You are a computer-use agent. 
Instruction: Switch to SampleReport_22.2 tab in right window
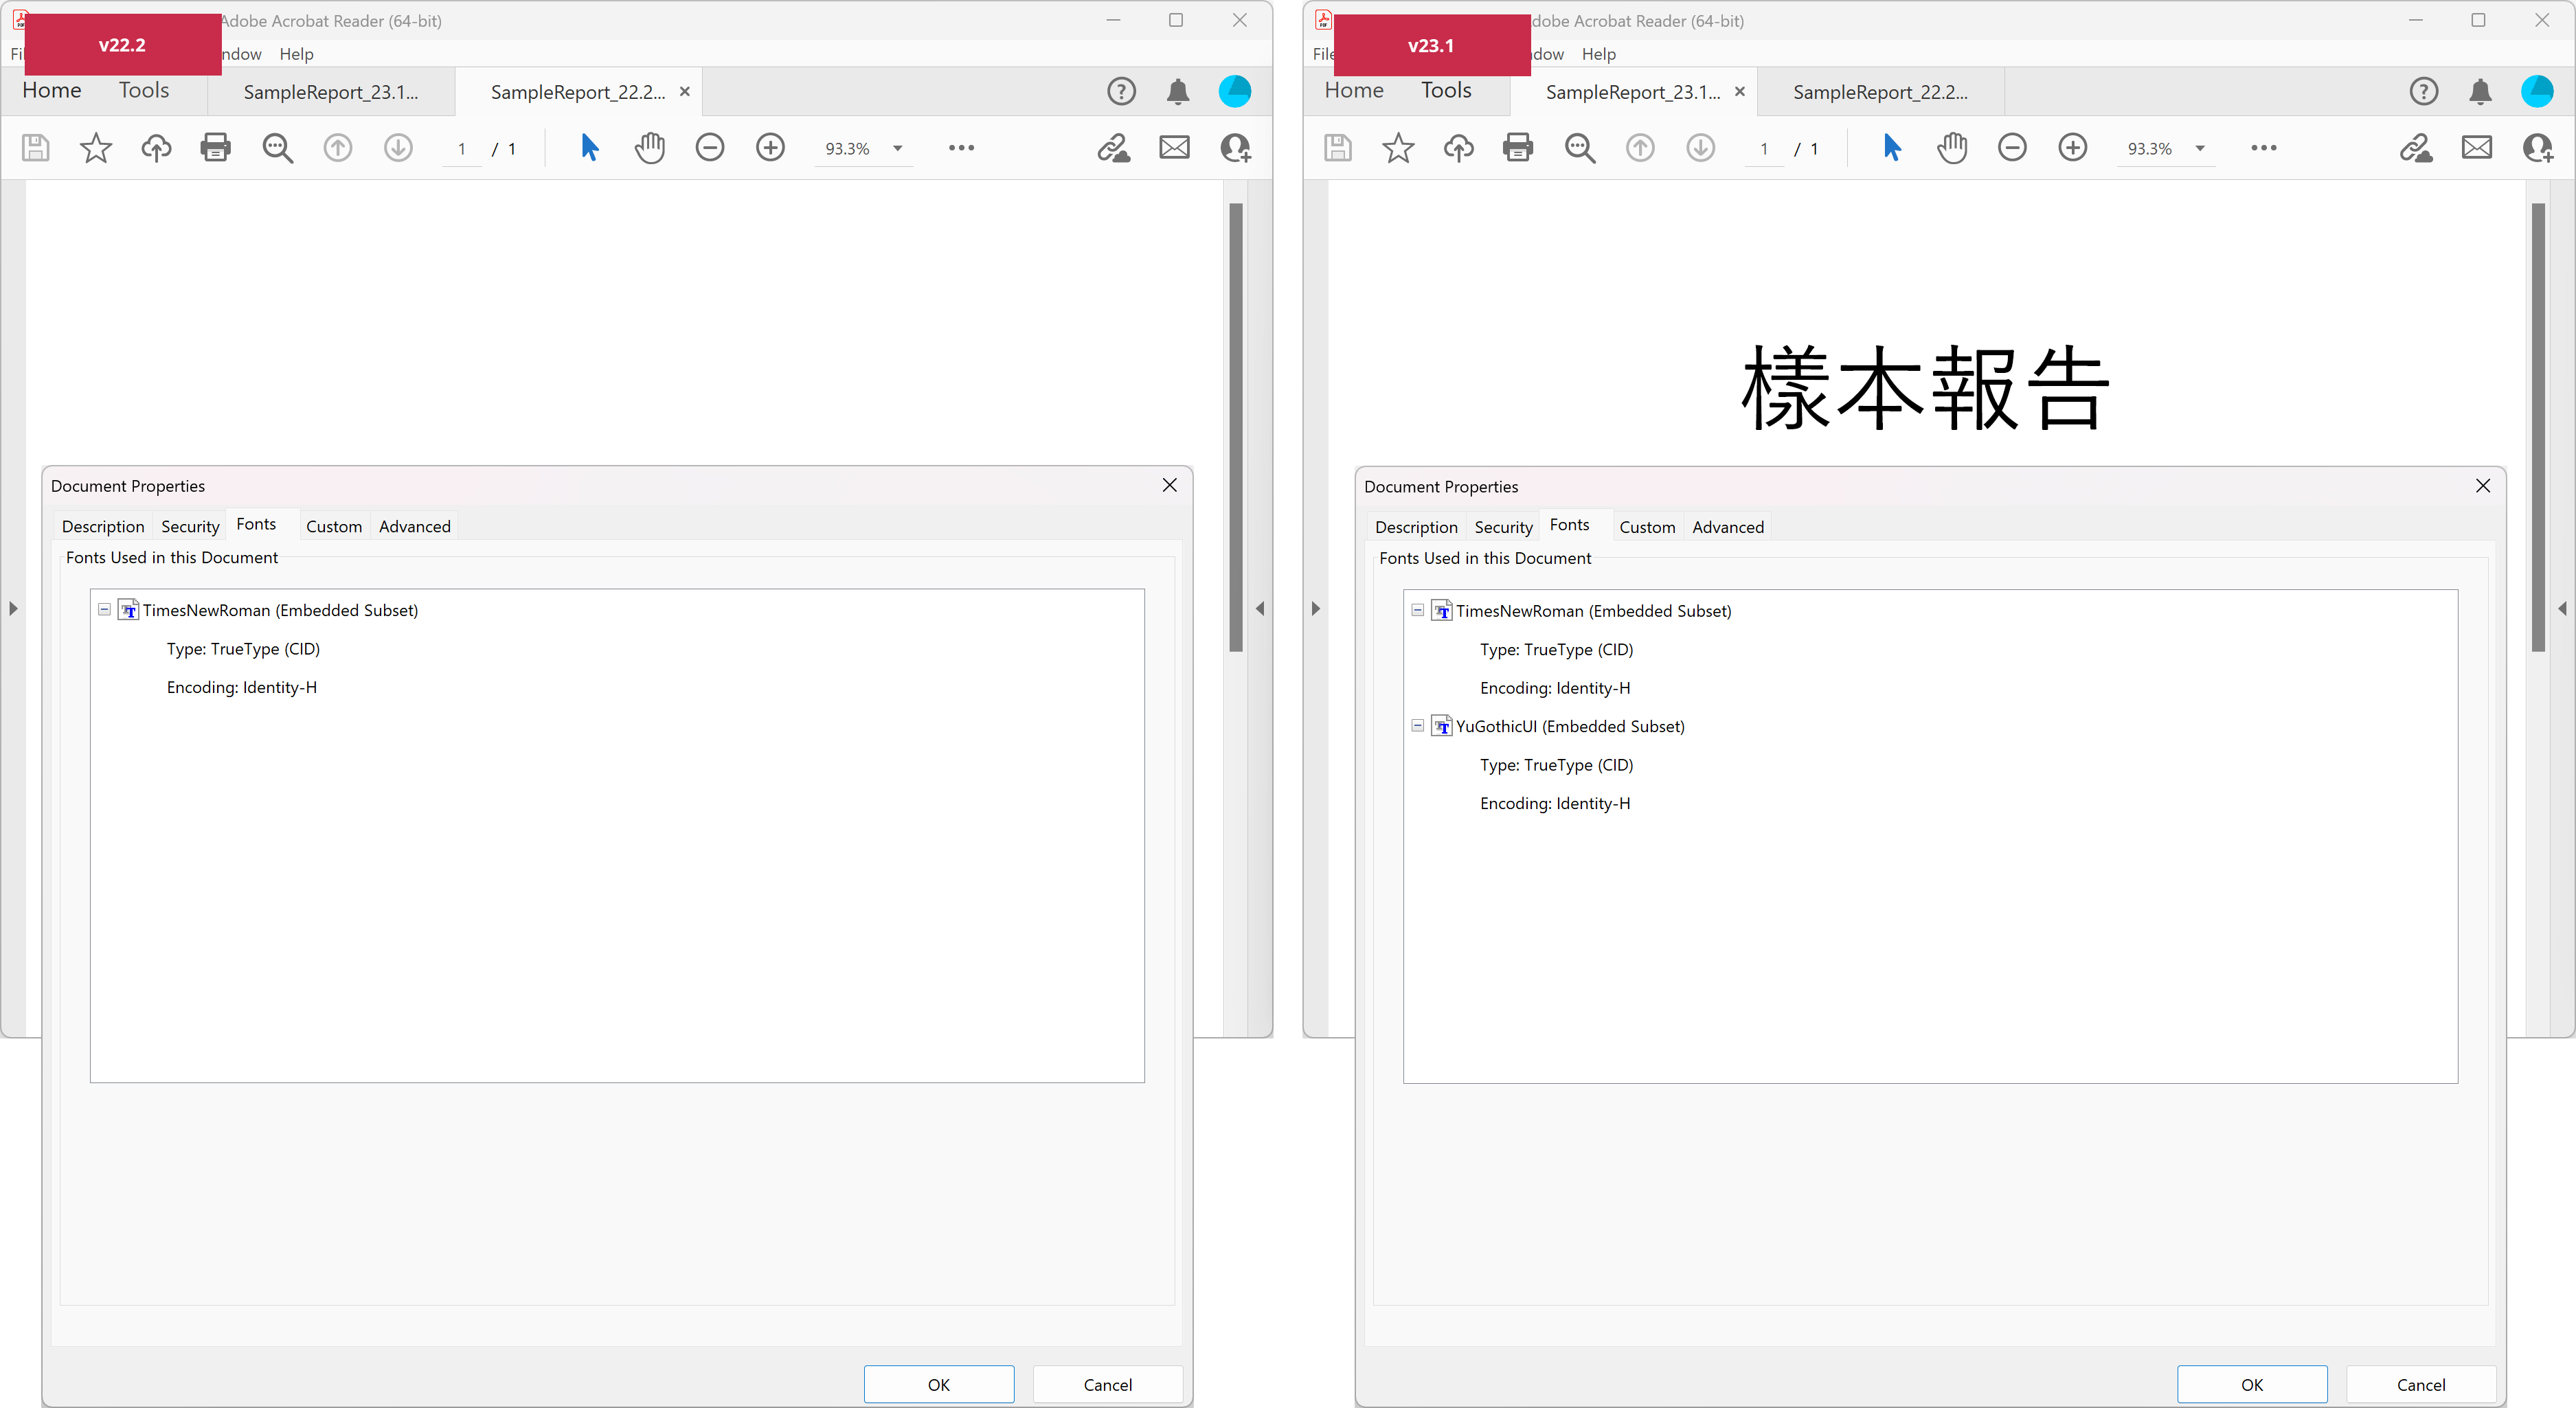click(1880, 92)
